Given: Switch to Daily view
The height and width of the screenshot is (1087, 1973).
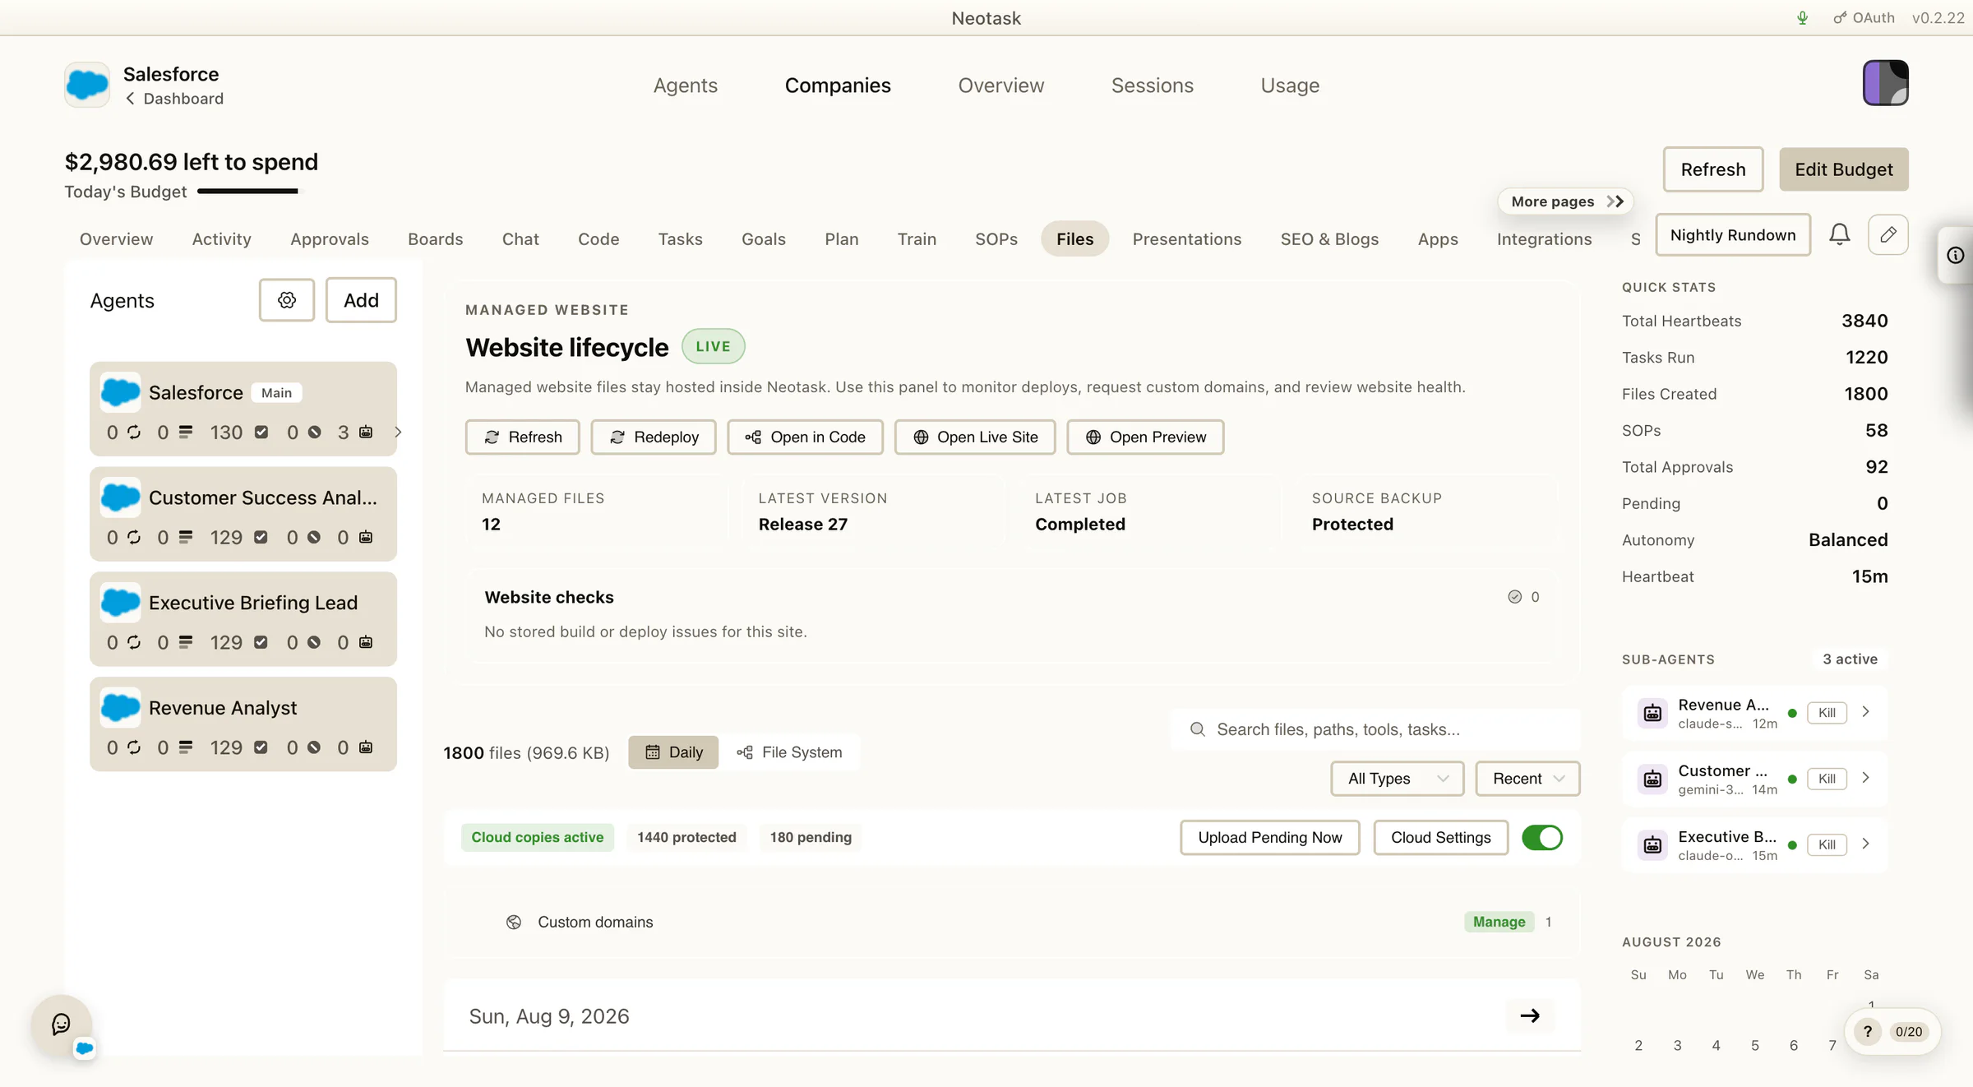Looking at the screenshot, I should (x=673, y=752).
